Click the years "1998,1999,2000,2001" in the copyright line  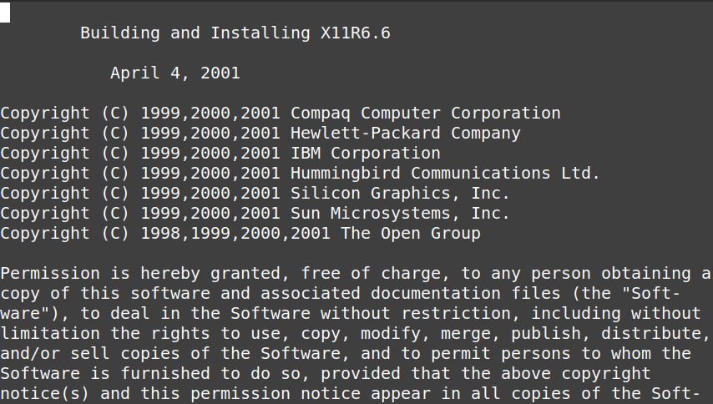[235, 234]
